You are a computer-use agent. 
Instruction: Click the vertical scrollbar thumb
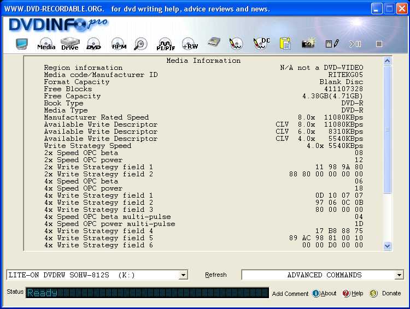[x=388, y=129]
